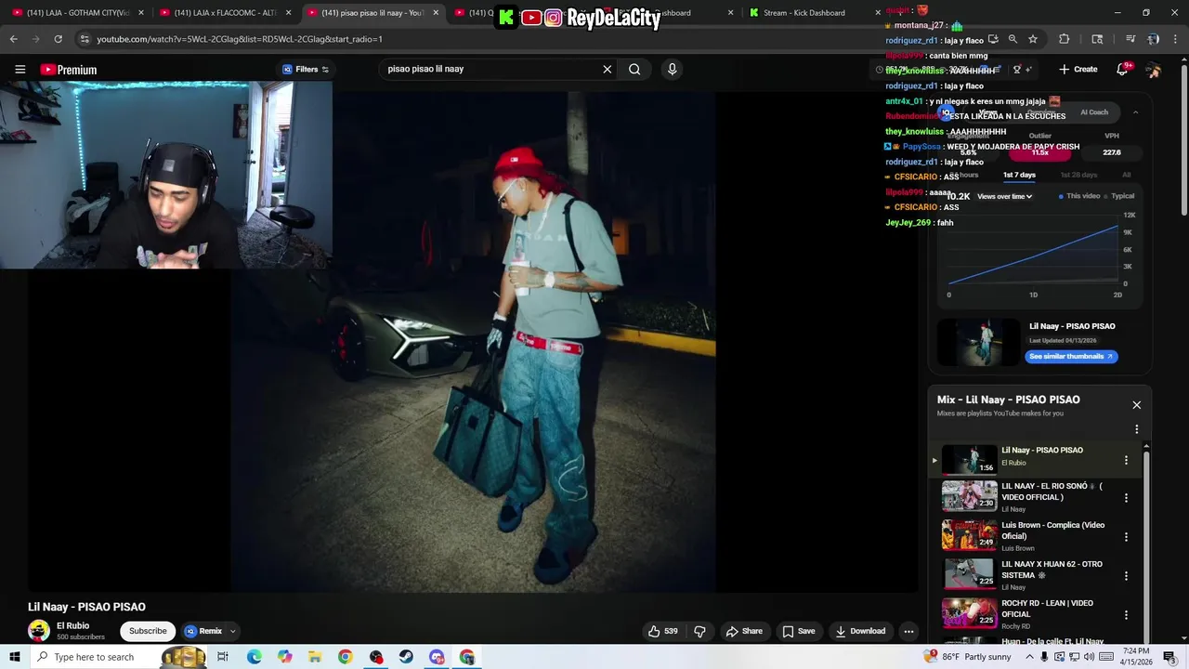Open the browser extensions puzzle icon

(1065, 39)
